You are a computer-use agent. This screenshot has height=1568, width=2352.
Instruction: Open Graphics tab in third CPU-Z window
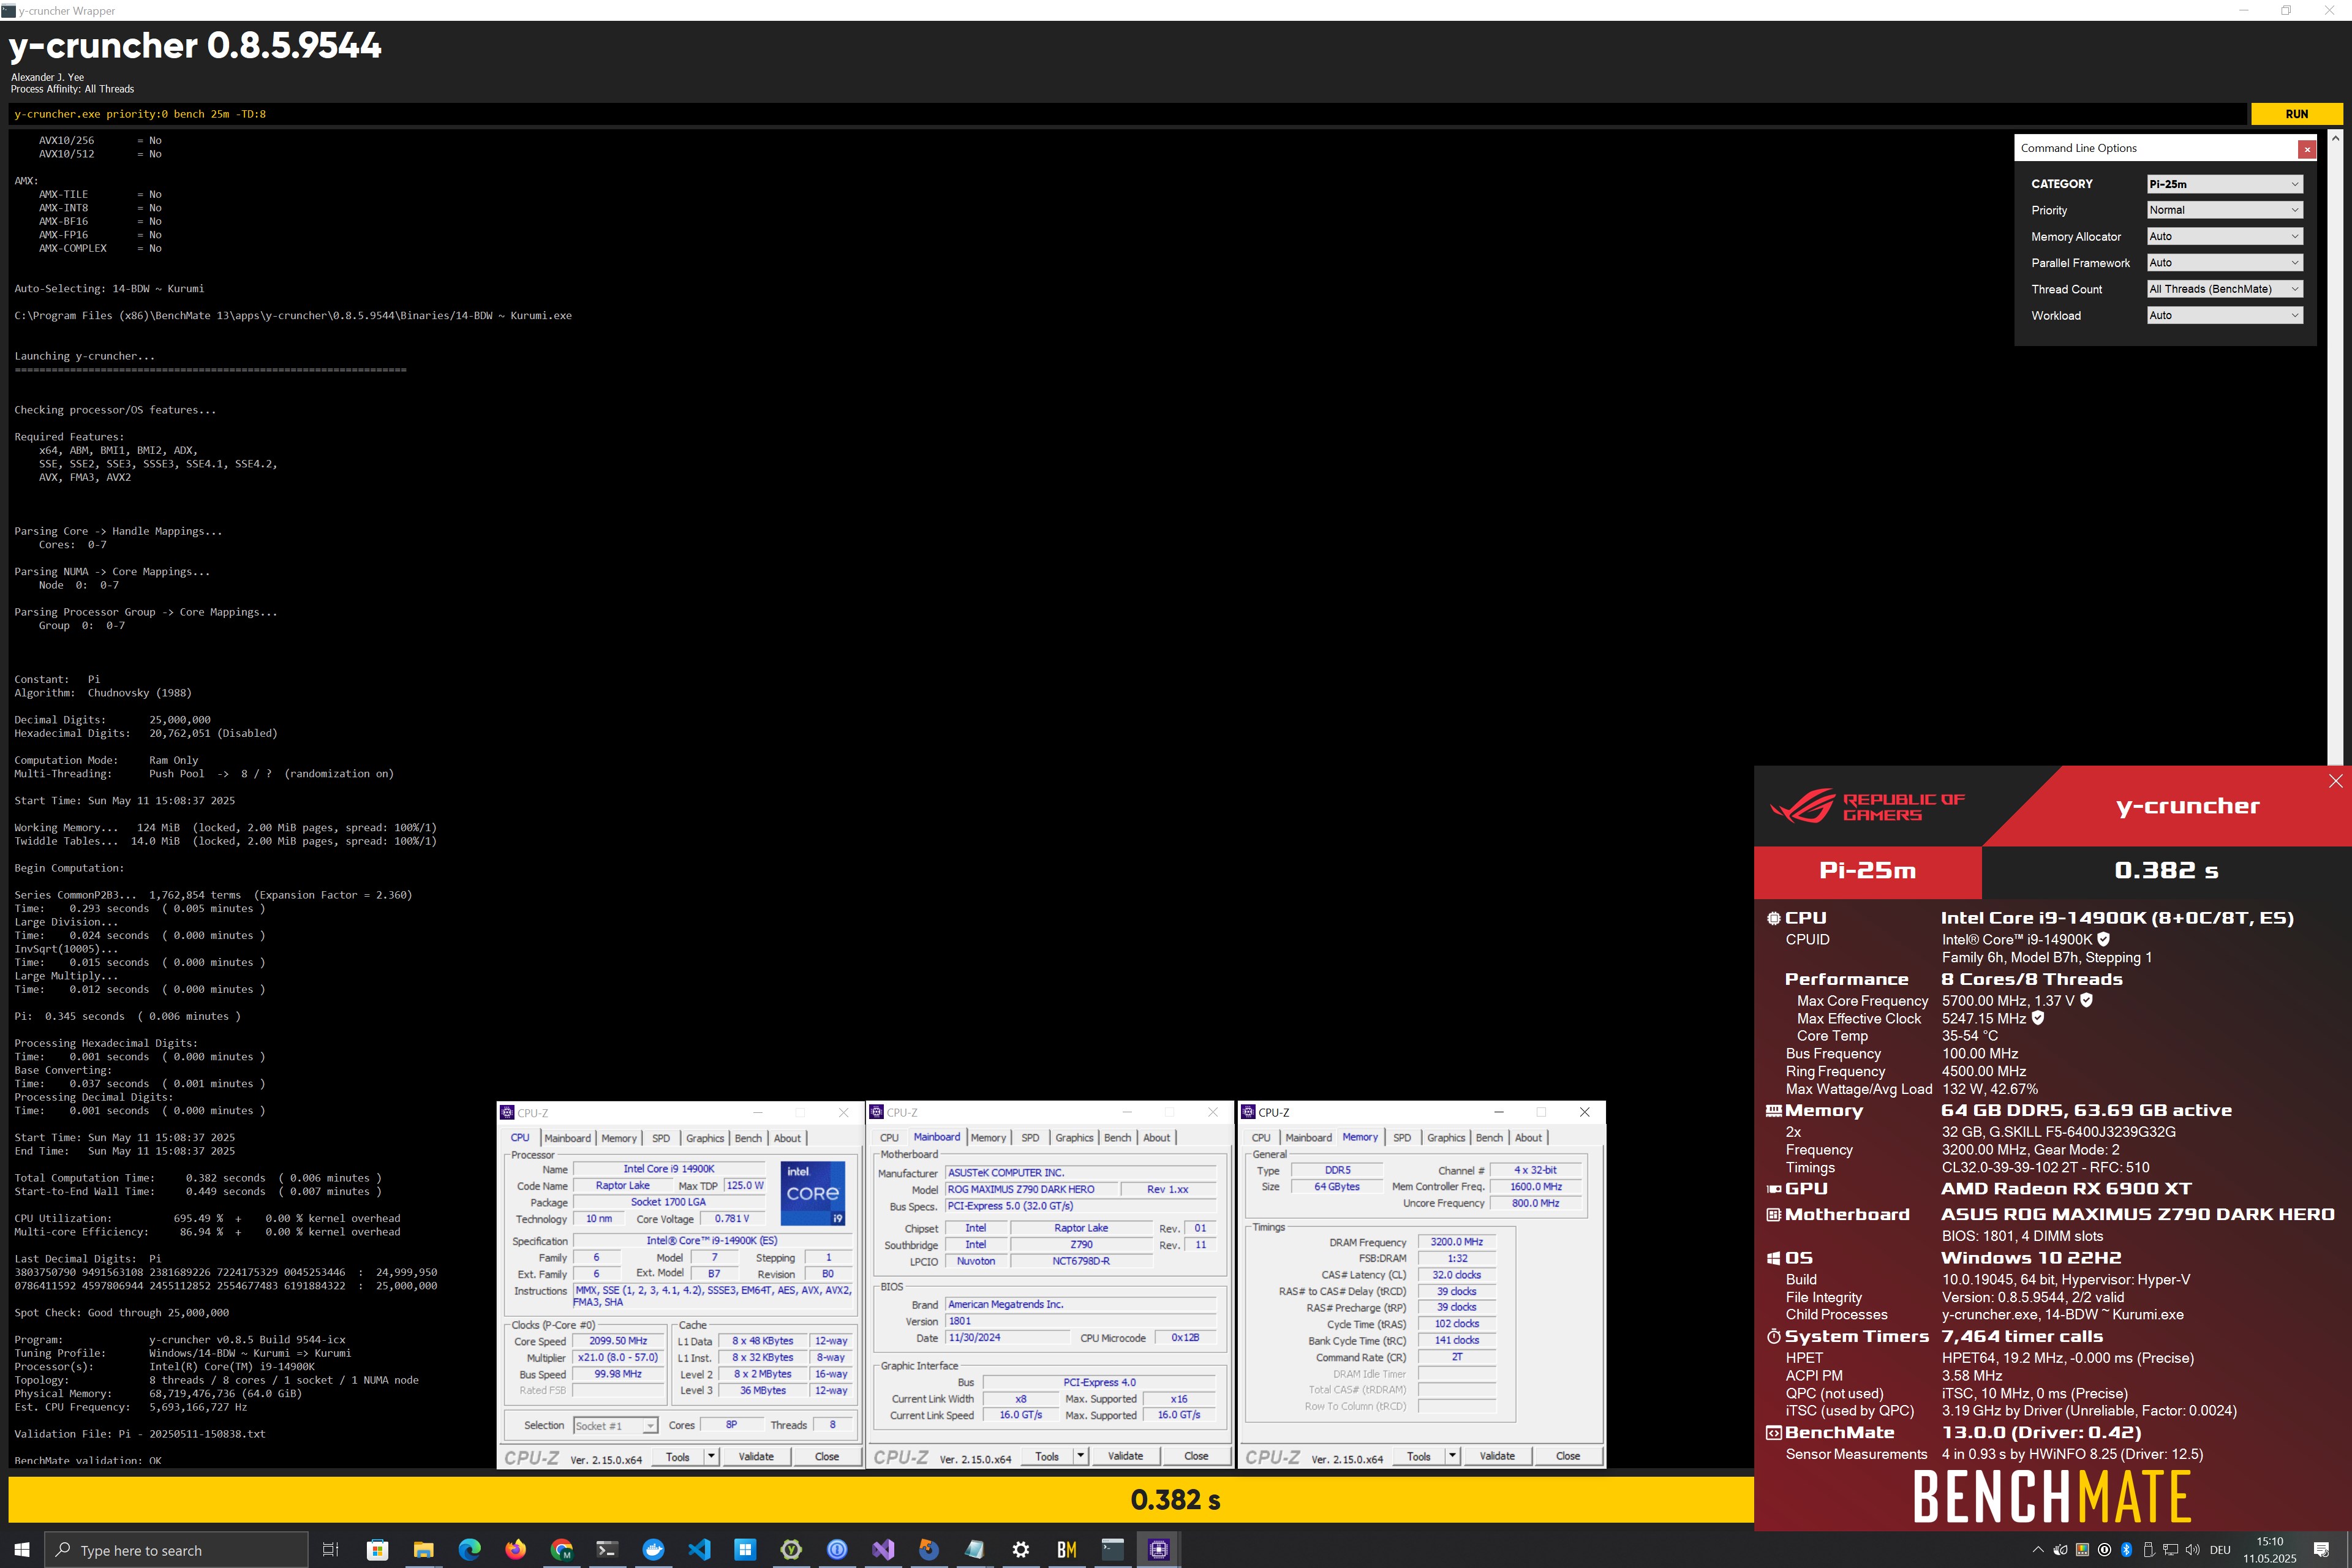[x=1446, y=1138]
